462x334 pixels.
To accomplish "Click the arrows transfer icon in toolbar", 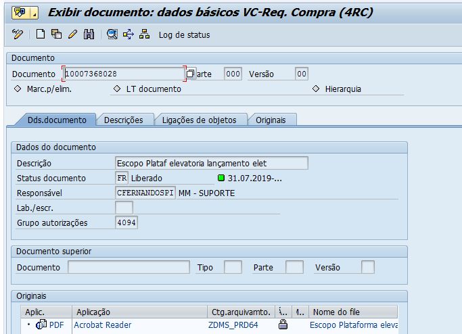I will coord(128,34).
